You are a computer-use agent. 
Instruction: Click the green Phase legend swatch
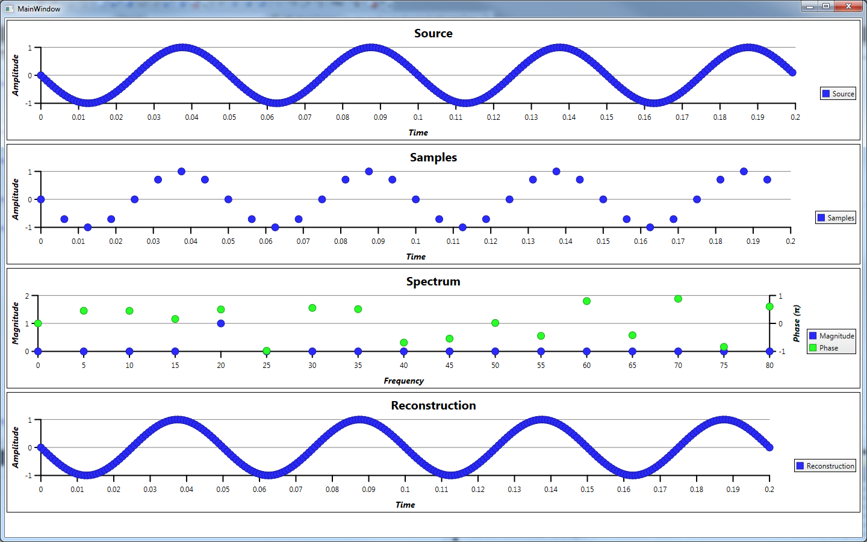tap(813, 347)
